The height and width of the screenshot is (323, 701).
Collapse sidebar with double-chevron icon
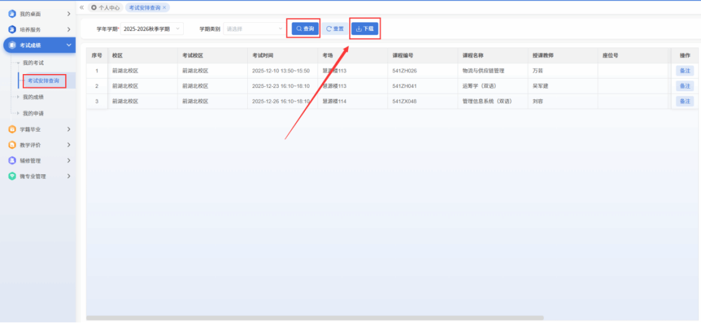pos(82,8)
